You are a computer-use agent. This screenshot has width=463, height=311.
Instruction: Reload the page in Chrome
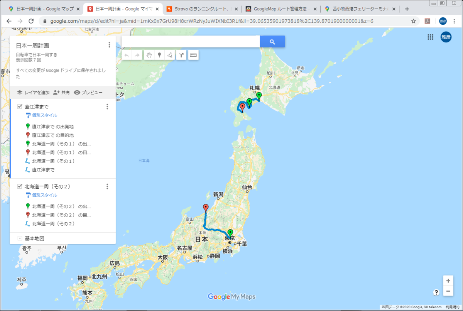[x=31, y=21]
